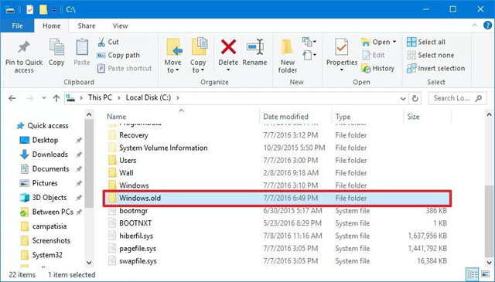
Task: Create a New folder from ribbon
Action: pyautogui.click(x=287, y=56)
